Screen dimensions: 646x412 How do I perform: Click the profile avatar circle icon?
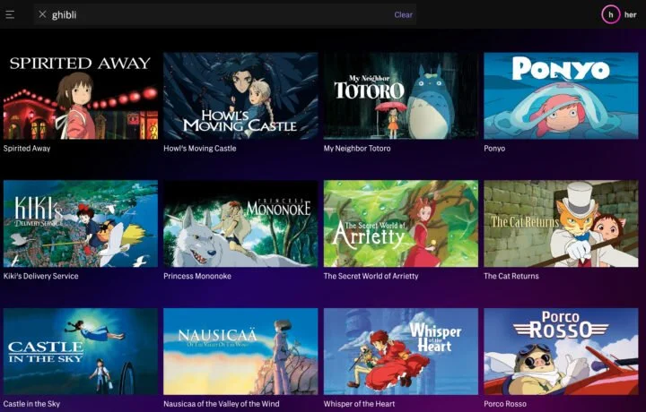pyautogui.click(x=611, y=14)
